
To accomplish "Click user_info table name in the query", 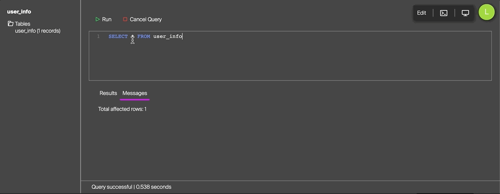I will click(168, 37).
